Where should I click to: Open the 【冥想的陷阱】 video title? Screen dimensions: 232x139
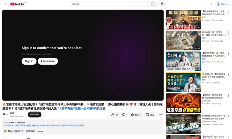[214, 54]
